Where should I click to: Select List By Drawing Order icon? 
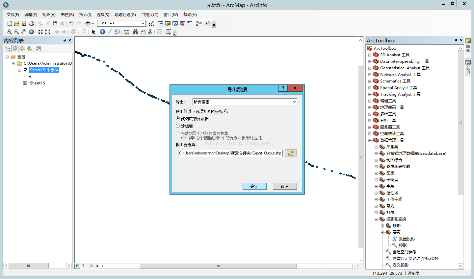click(x=8, y=49)
